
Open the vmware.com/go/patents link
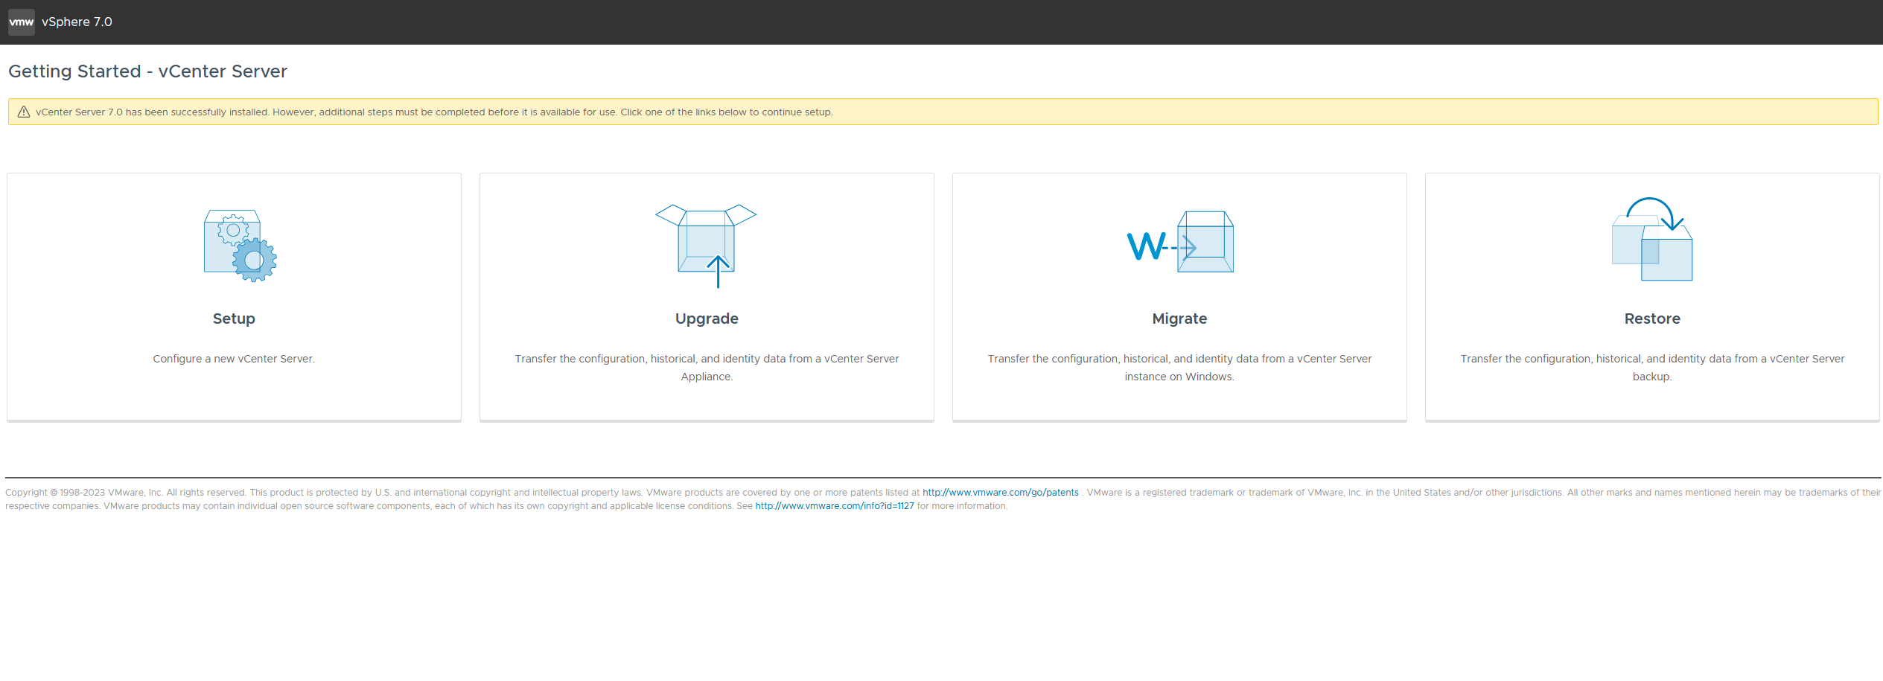point(1000,493)
